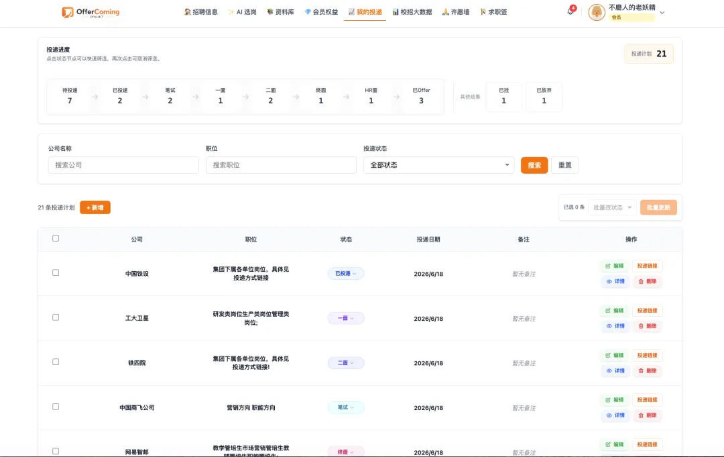Open the 校招大数据 nav tab

412,12
